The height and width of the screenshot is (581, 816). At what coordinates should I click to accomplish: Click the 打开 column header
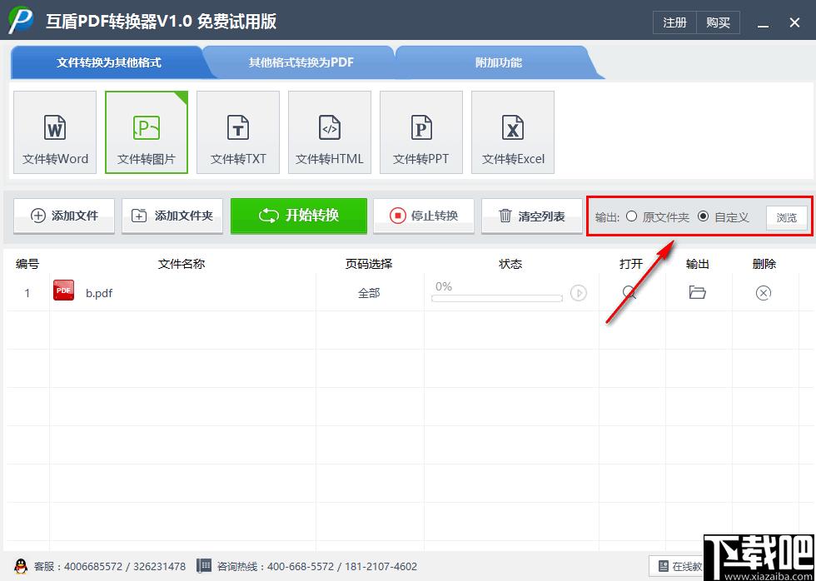click(x=631, y=264)
